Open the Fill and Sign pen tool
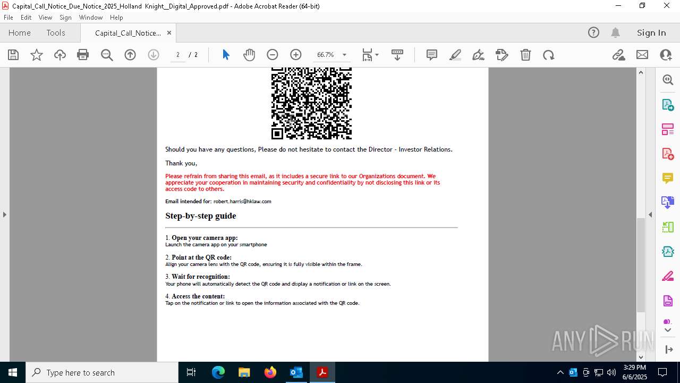Viewport: 680px width, 383px height. (x=478, y=55)
